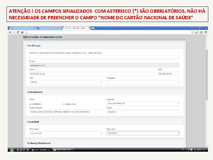This screenshot has height=160, width=213.
Task: Open a new browser tab
Action: [93, 28]
